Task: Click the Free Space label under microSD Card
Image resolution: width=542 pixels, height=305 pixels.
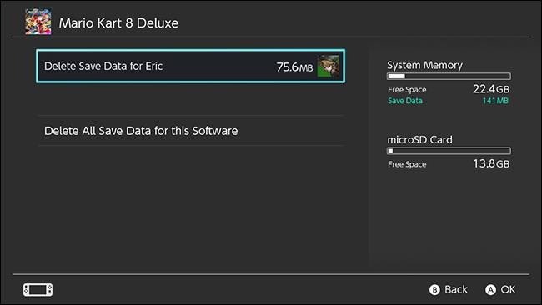Action: 407,164
